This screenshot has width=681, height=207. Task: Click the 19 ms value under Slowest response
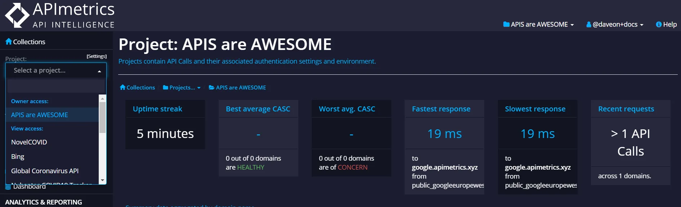pos(538,134)
